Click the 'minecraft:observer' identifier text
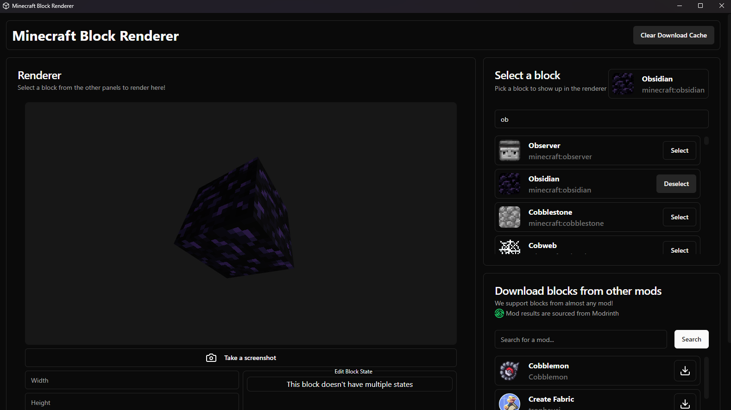731x410 pixels. (x=560, y=156)
